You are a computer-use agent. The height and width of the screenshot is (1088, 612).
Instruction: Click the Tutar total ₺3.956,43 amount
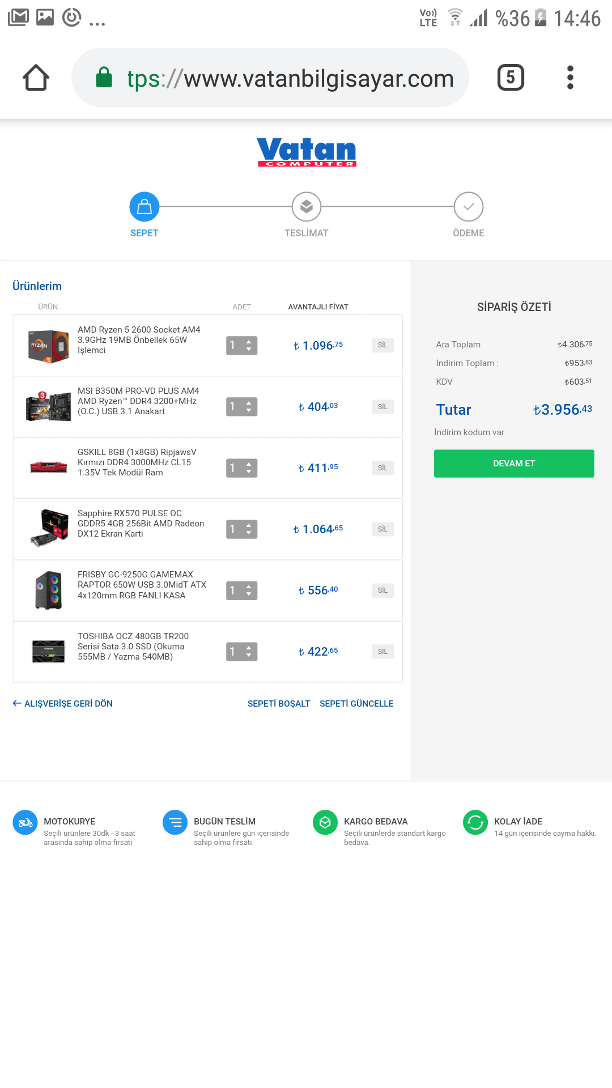(x=563, y=409)
